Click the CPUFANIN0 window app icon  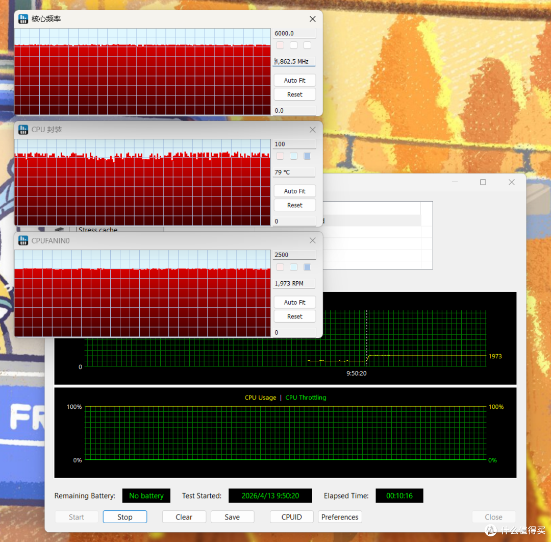pos(23,241)
